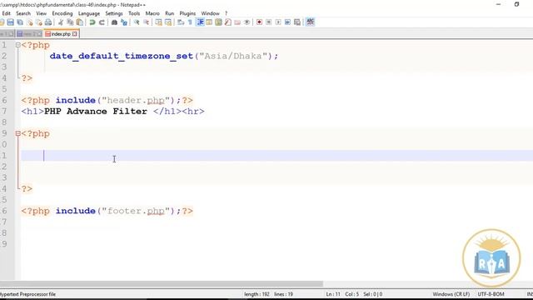Start macro recording with red dot icon
This screenshot has height=300, width=533.
259,22
